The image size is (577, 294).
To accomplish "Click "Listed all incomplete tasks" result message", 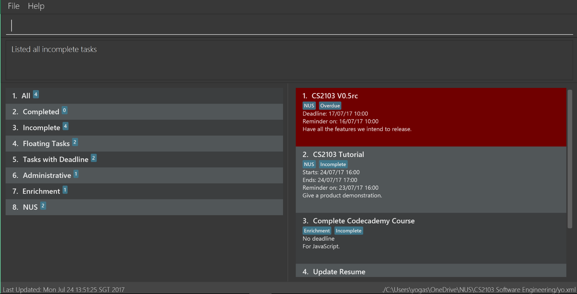I will click(54, 49).
